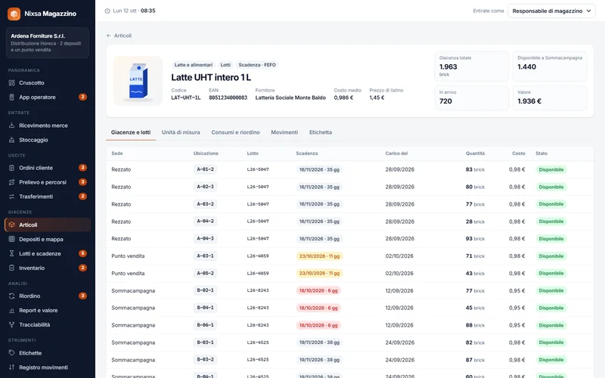Click badge 3 on Ordini cliente

82,167
